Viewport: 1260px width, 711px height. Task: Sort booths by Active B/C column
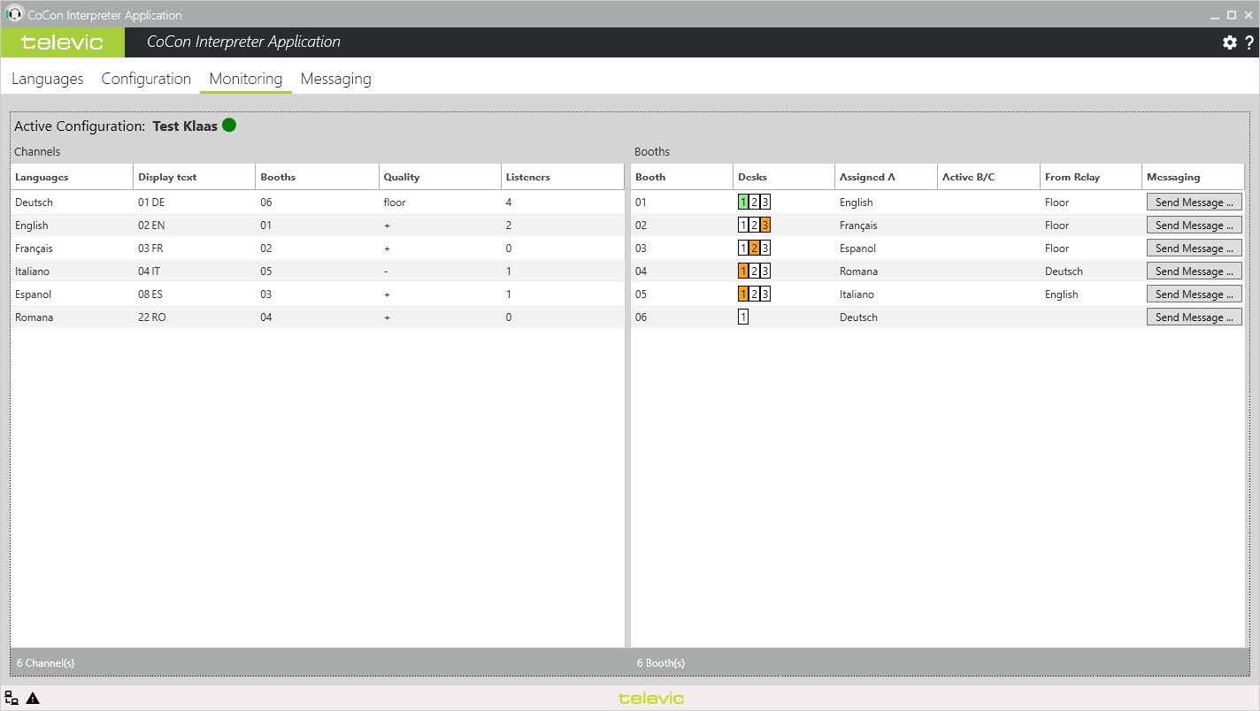[x=988, y=177]
